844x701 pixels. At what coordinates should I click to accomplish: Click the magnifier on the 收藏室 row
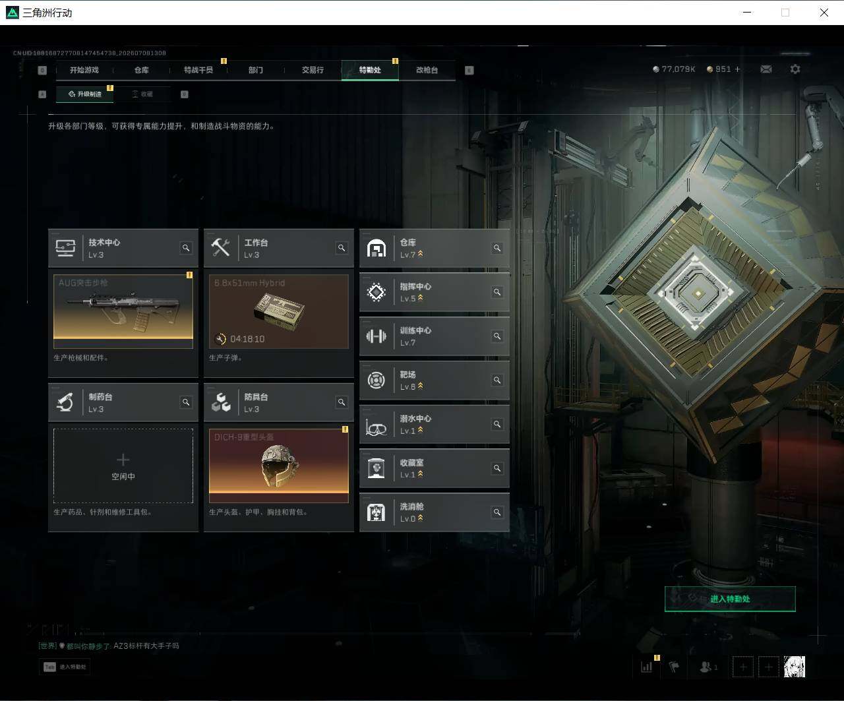(x=497, y=468)
